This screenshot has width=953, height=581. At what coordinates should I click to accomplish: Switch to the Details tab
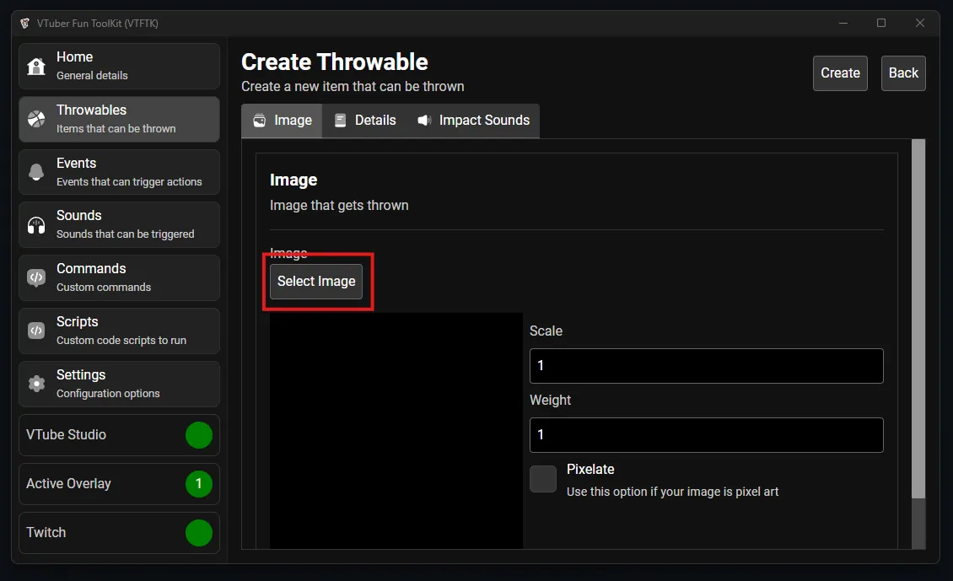(365, 121)
